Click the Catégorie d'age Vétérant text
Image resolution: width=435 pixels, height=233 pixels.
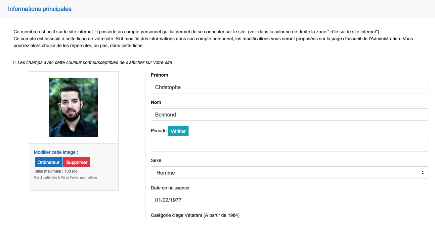tap(195, 215)
